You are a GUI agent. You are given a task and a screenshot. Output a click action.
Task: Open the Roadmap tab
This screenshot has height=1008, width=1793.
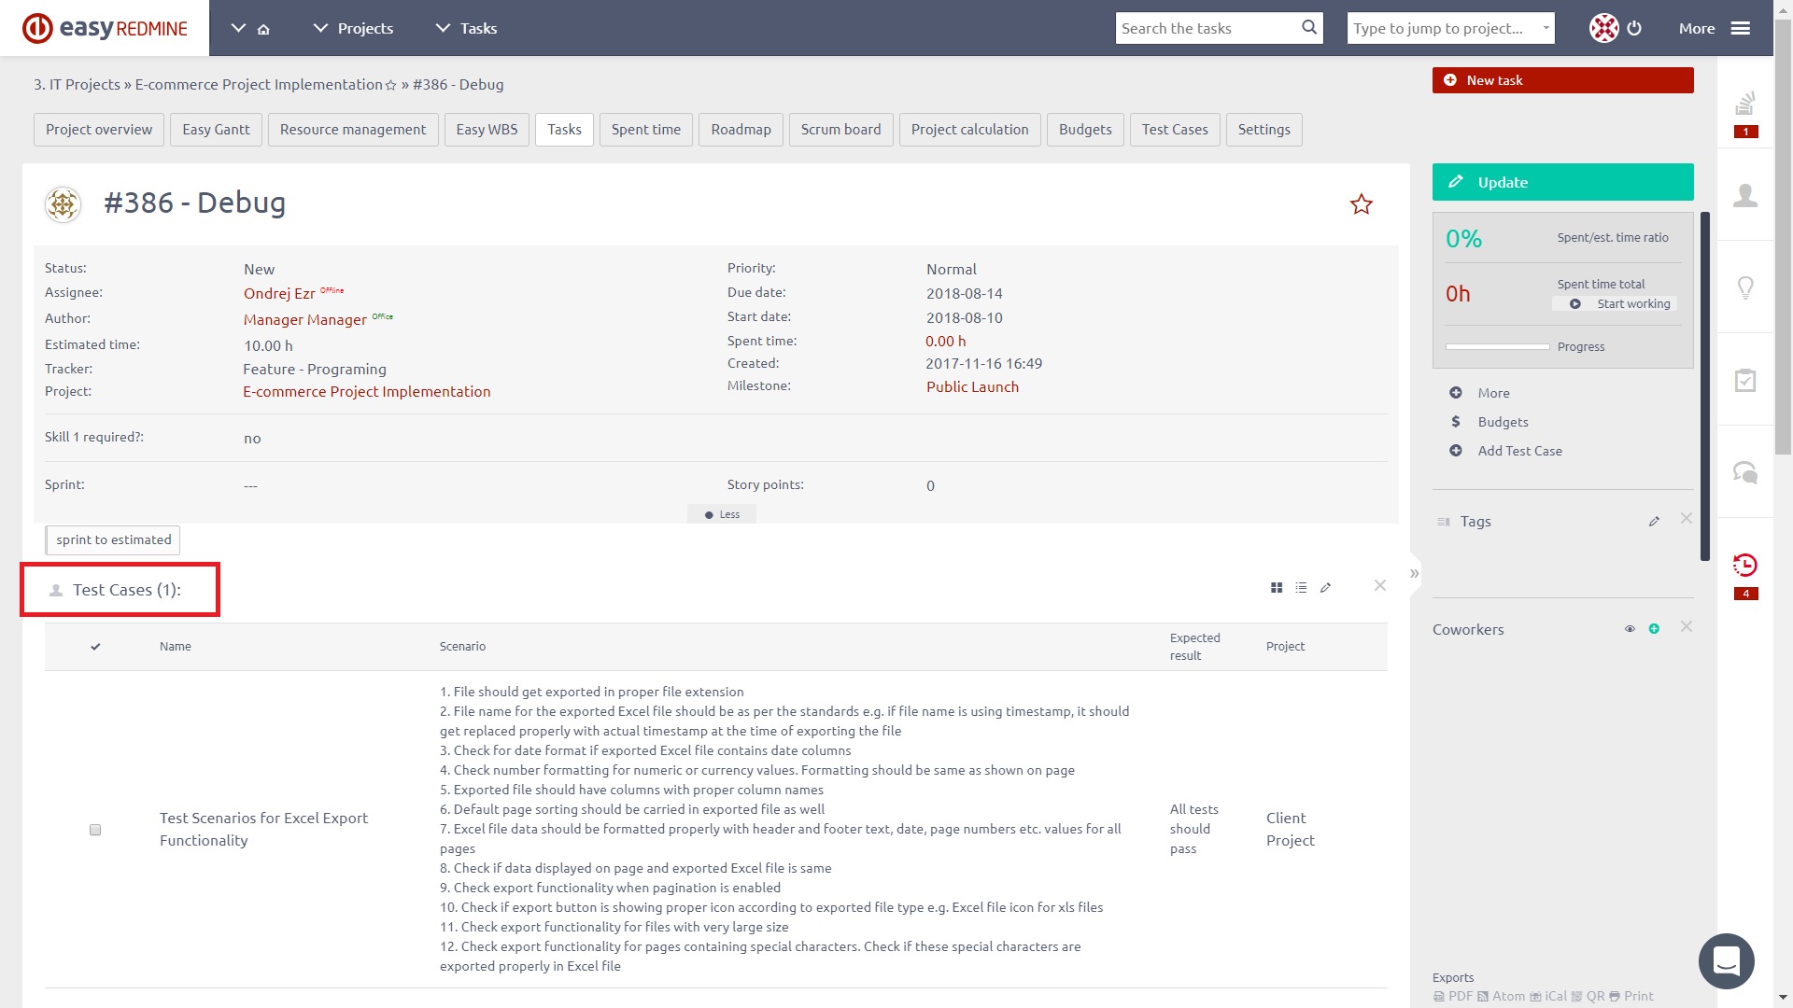(x=741, y=130)
